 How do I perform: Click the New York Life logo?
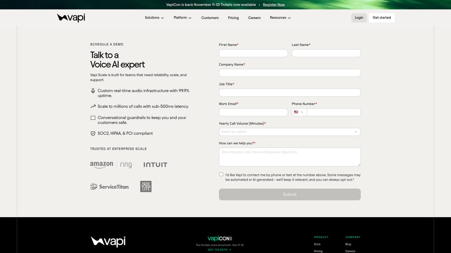point(146,186)
